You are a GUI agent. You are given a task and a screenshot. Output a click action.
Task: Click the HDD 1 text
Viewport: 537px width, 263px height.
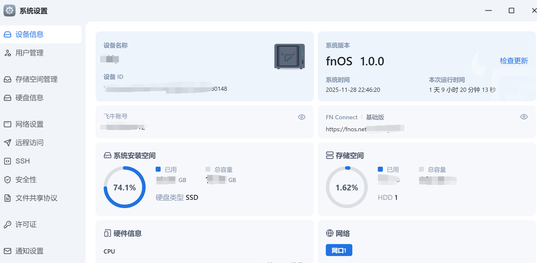388,198
